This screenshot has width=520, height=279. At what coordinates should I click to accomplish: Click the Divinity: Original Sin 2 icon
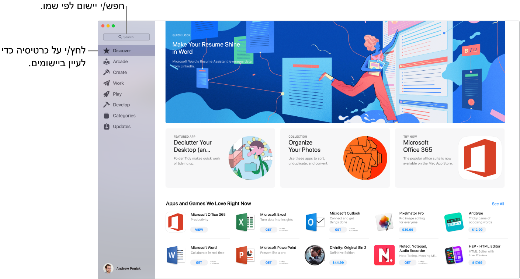click(315, 255)
